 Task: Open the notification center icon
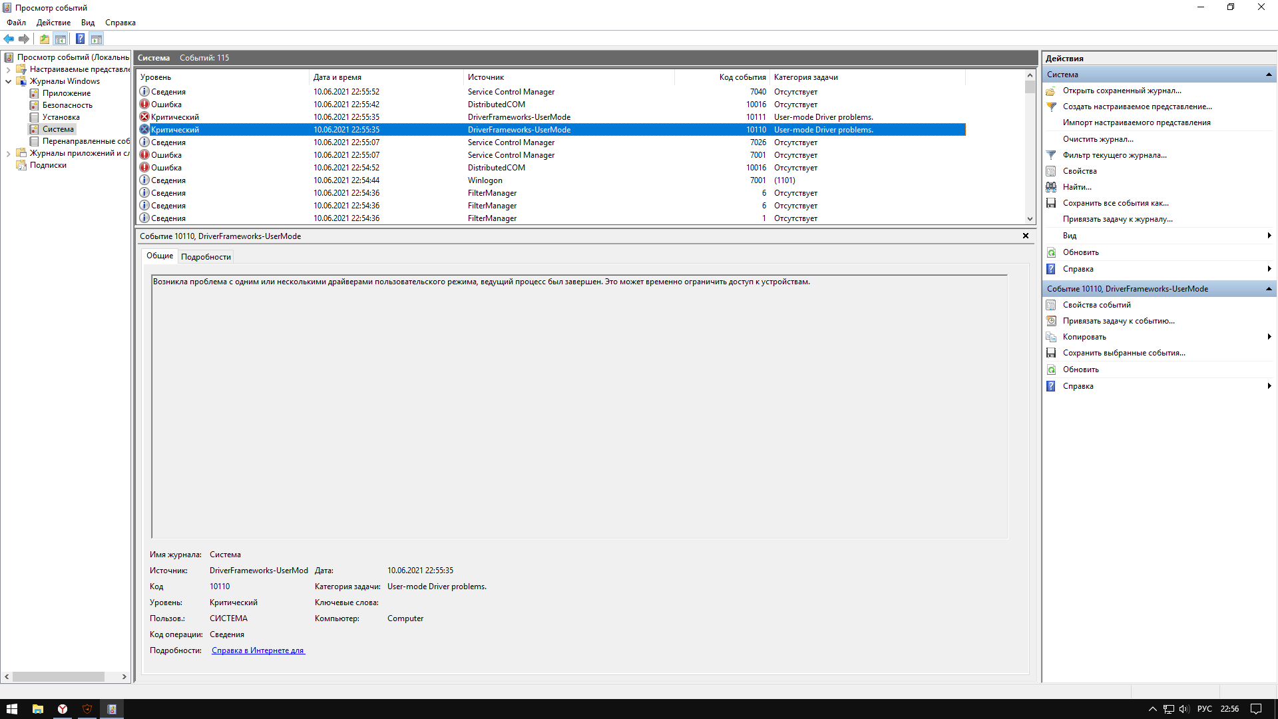(x=1256, y=709)
